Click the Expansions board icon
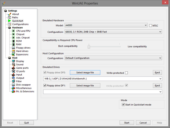 click(x=13, y=54)
